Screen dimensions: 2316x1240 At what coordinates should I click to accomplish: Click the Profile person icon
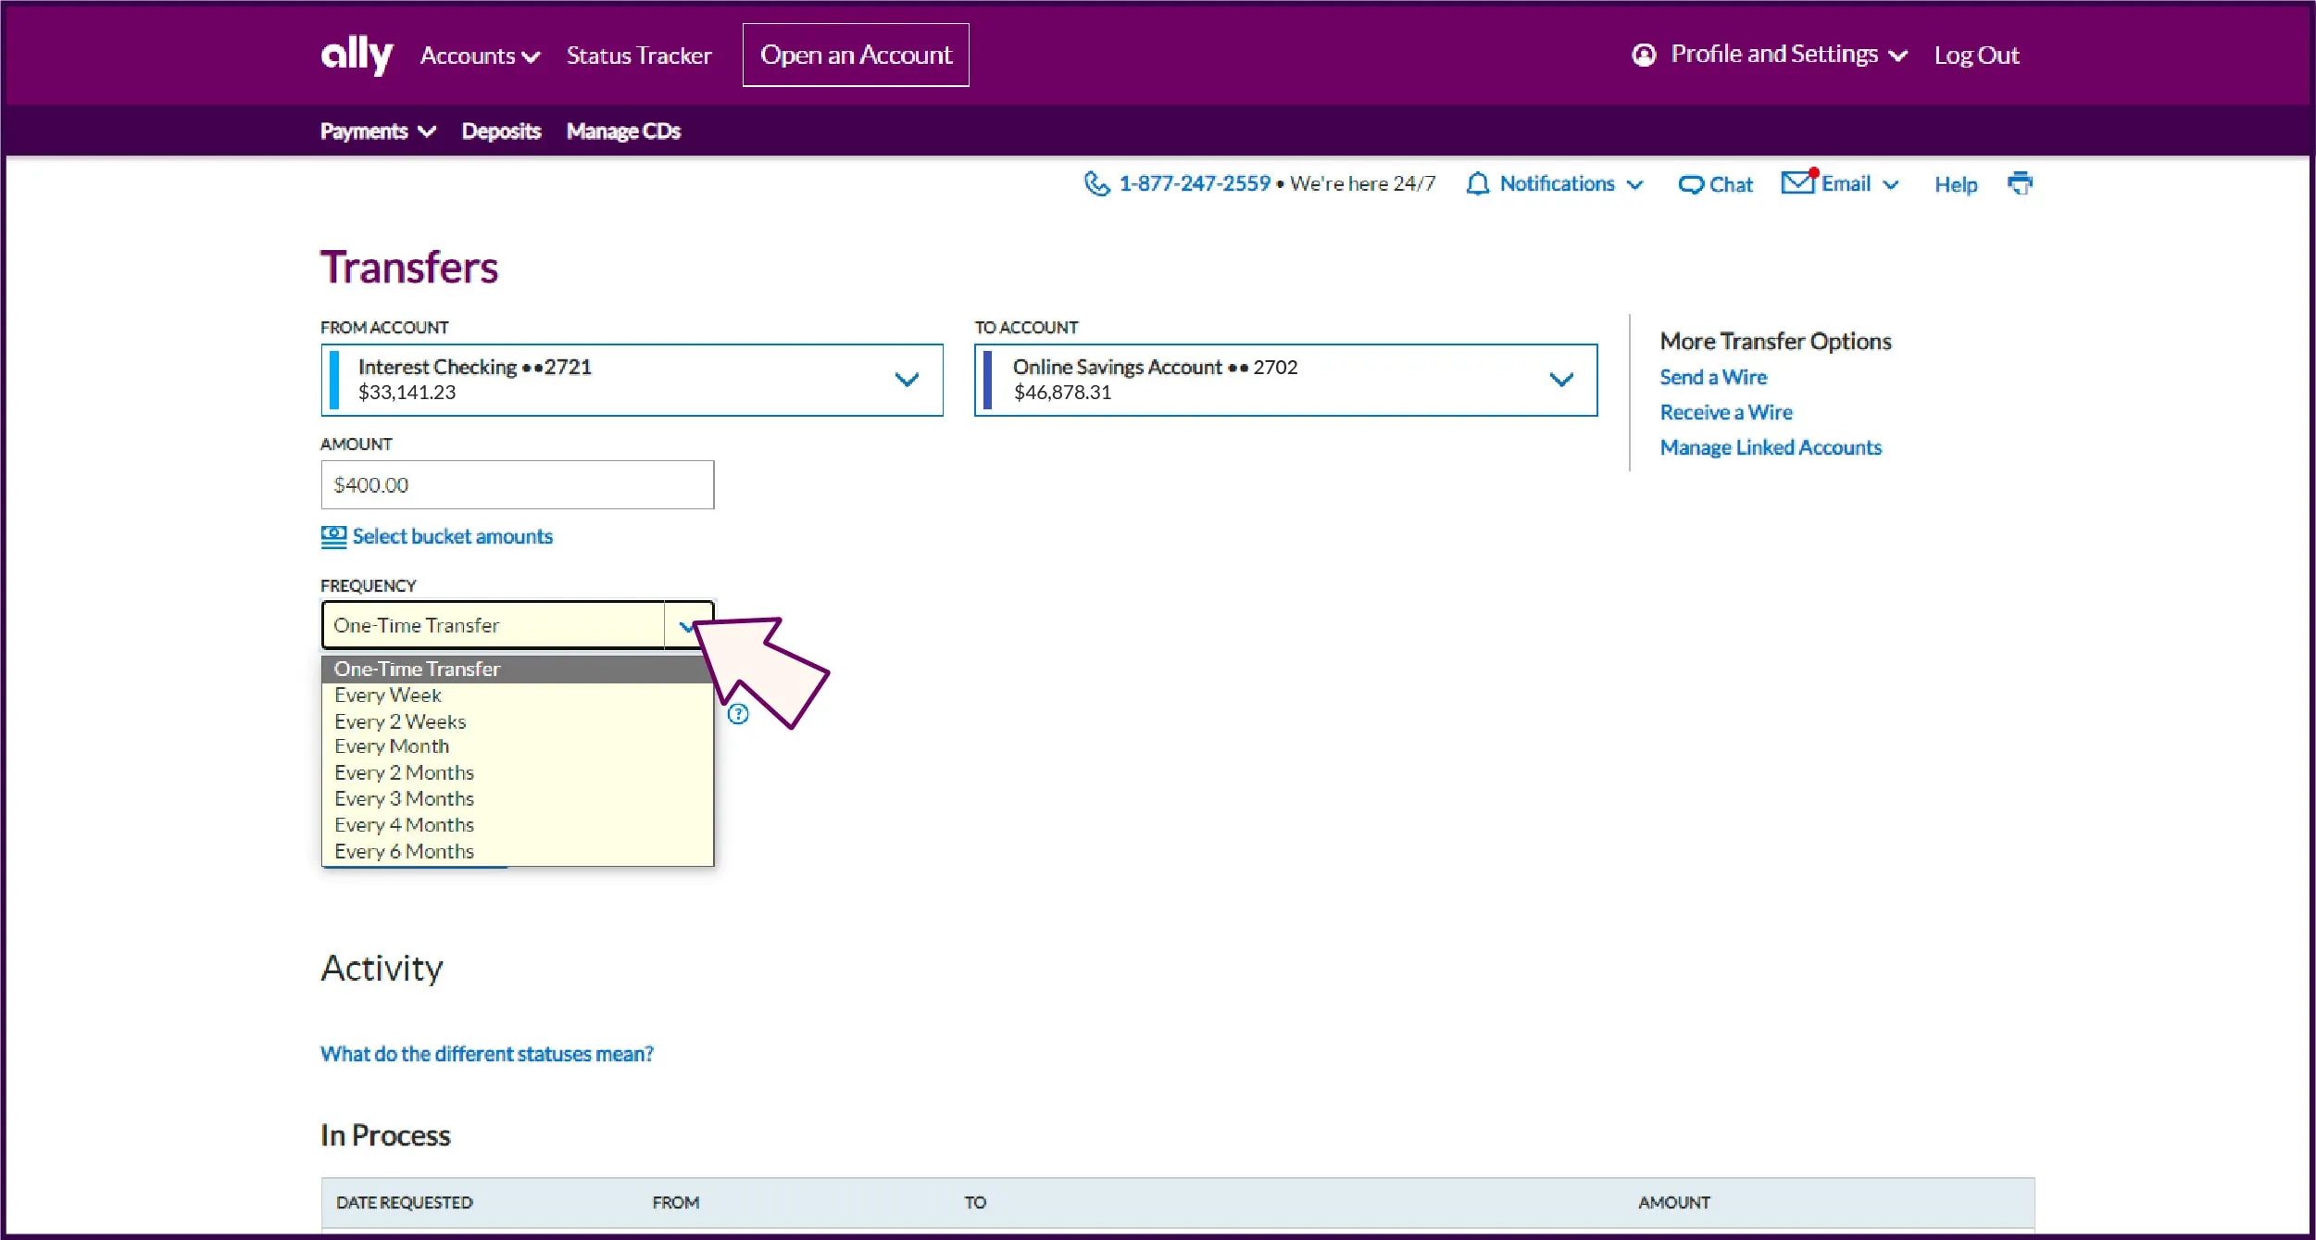1643,55
